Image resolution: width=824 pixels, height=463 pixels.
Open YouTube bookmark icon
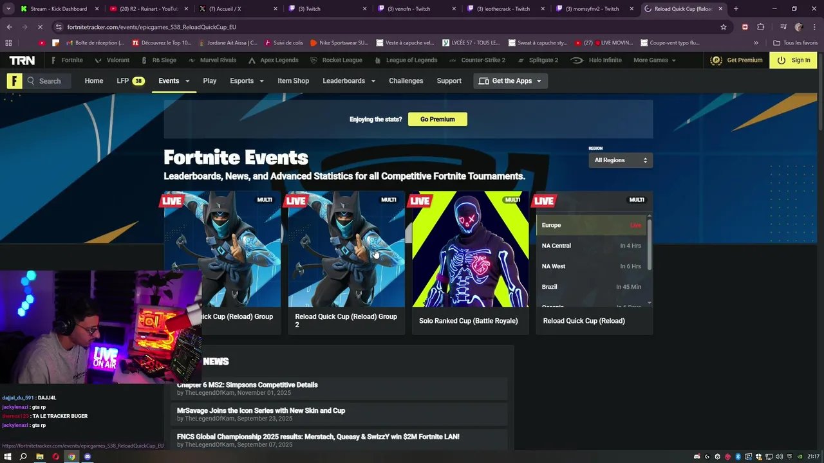click(42, 43)
